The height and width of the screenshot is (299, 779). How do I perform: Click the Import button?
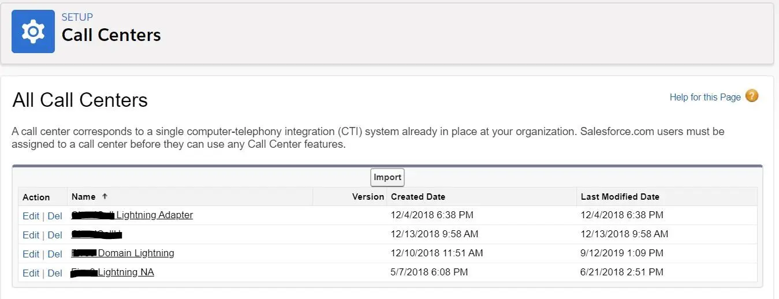coord(387,177)
